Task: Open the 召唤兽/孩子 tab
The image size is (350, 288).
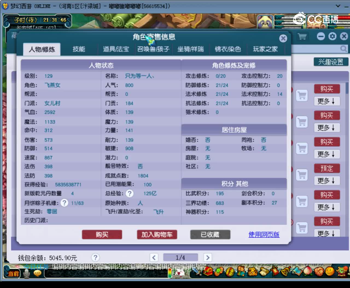Action: (153, 49)
